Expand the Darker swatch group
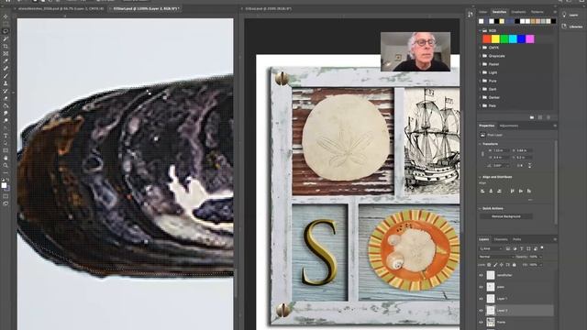 pyautogui.click(x=480, y=98)
